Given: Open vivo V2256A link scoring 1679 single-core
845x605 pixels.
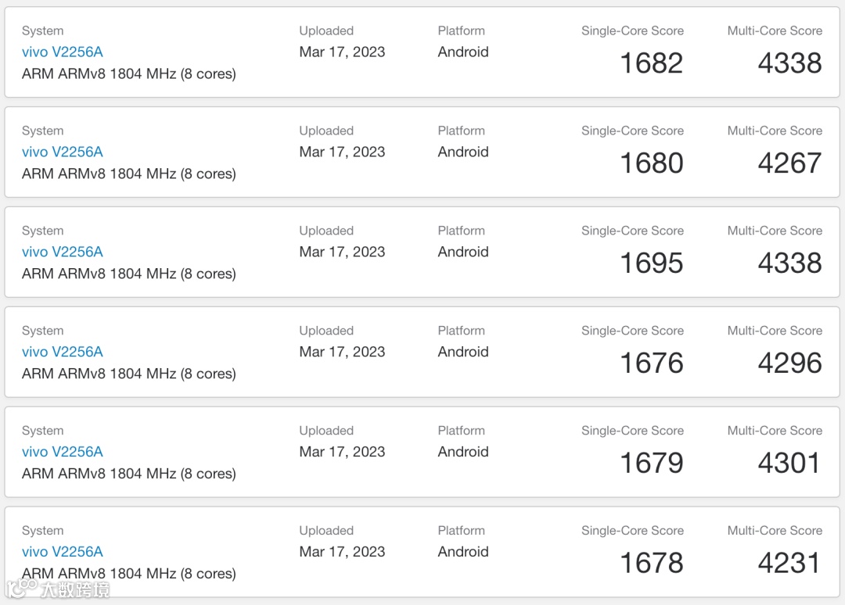Looking at the screenshot, I should (63, 453).
